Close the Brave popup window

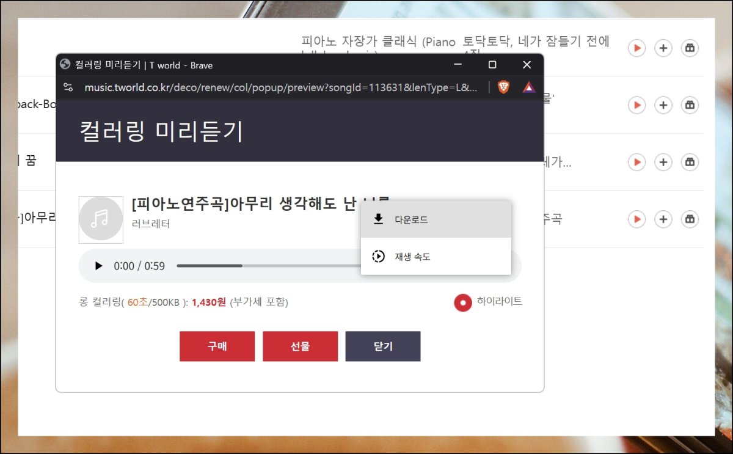coord(527,65)
